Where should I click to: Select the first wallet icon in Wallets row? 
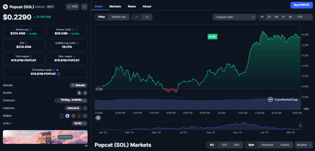tap(62, 116)
